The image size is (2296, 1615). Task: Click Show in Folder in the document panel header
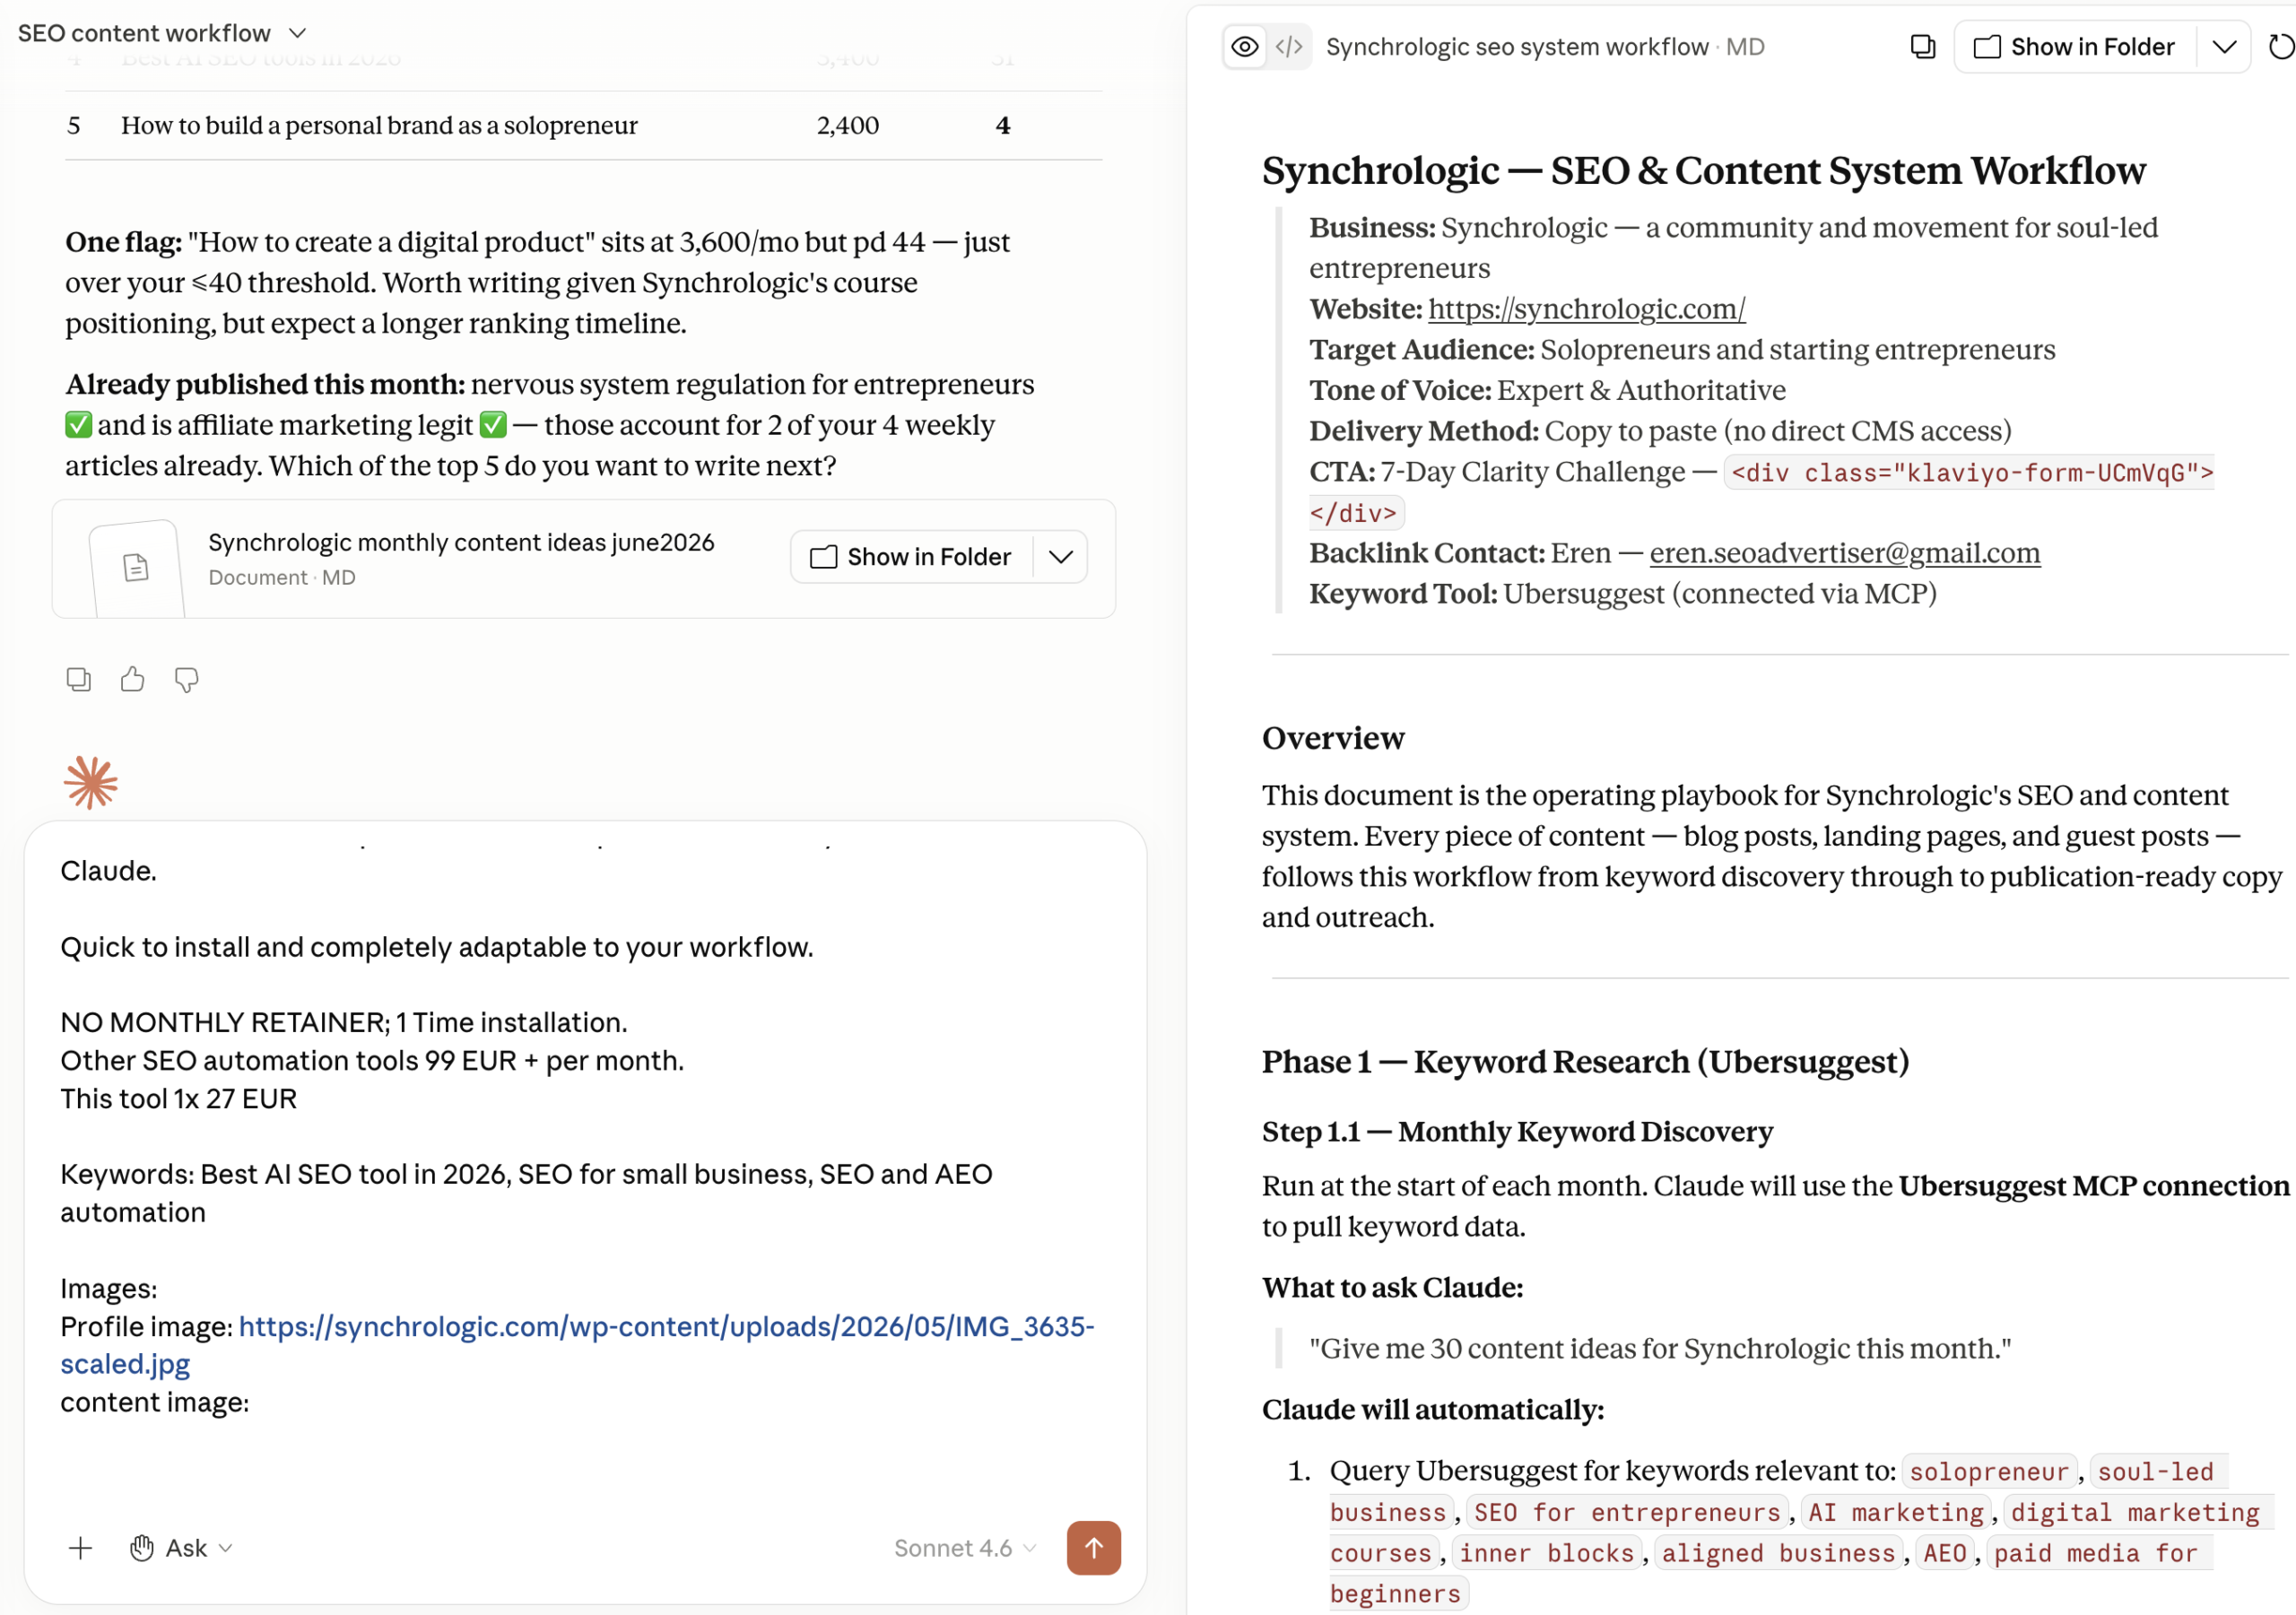tap(2075, 47)
